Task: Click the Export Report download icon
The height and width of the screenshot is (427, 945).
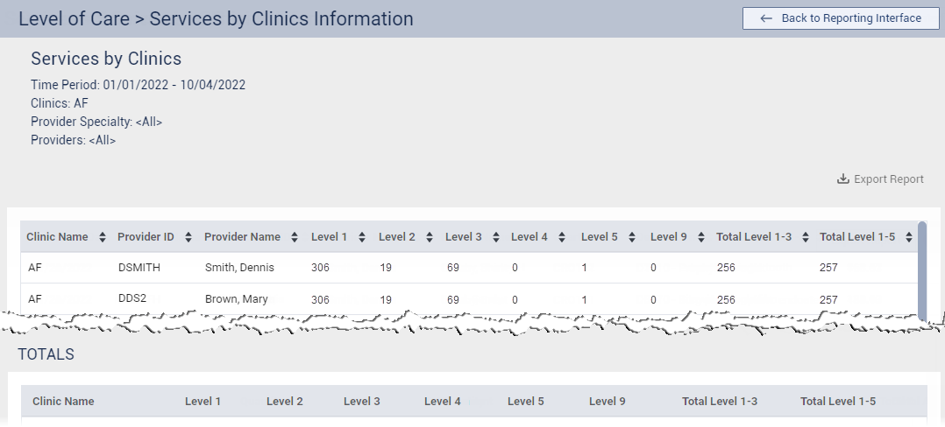Action: tap(843, 179)
